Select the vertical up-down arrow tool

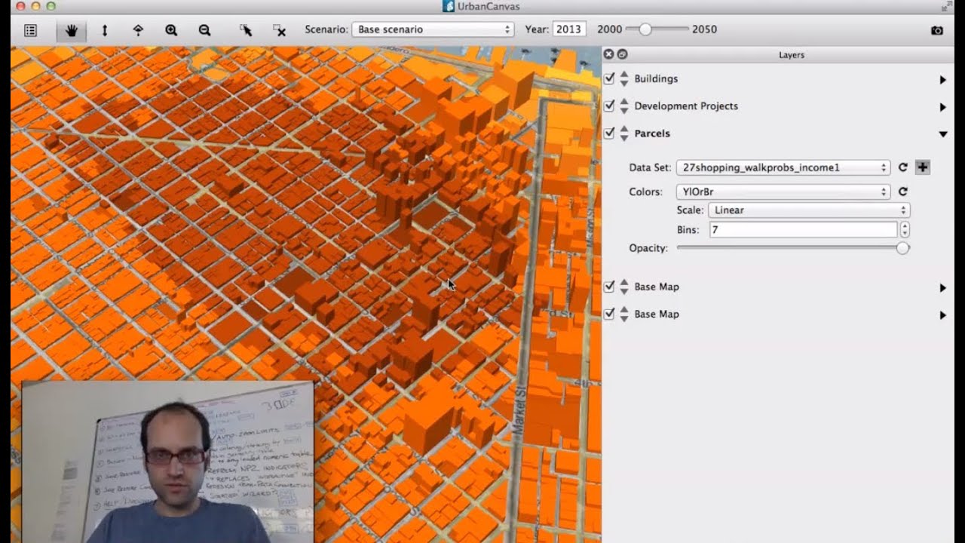pyautogui.click(x=105, y=30)
